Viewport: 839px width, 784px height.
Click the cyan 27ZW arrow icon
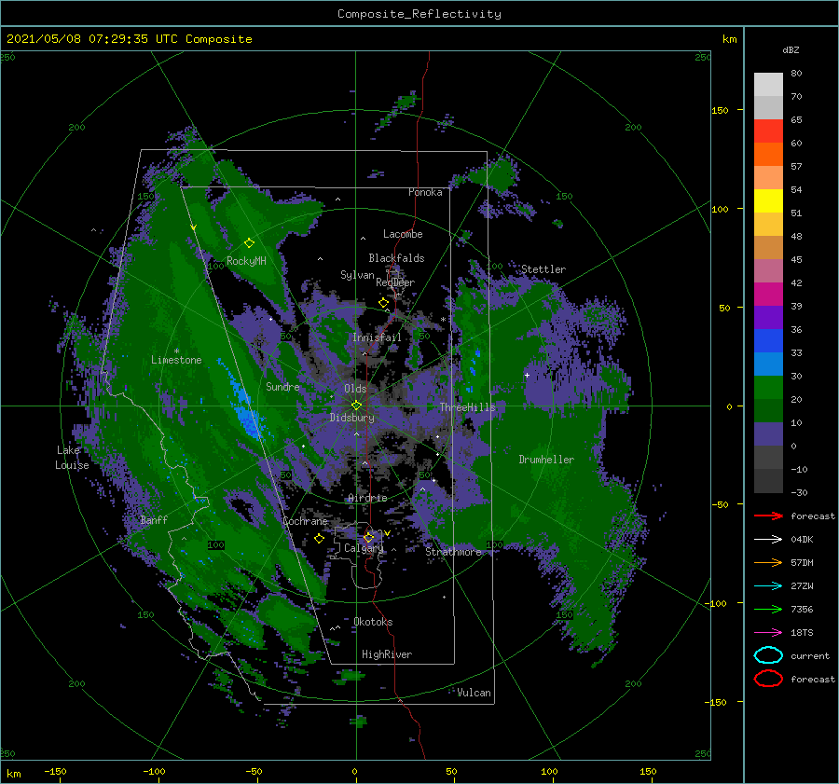point(768,586)
